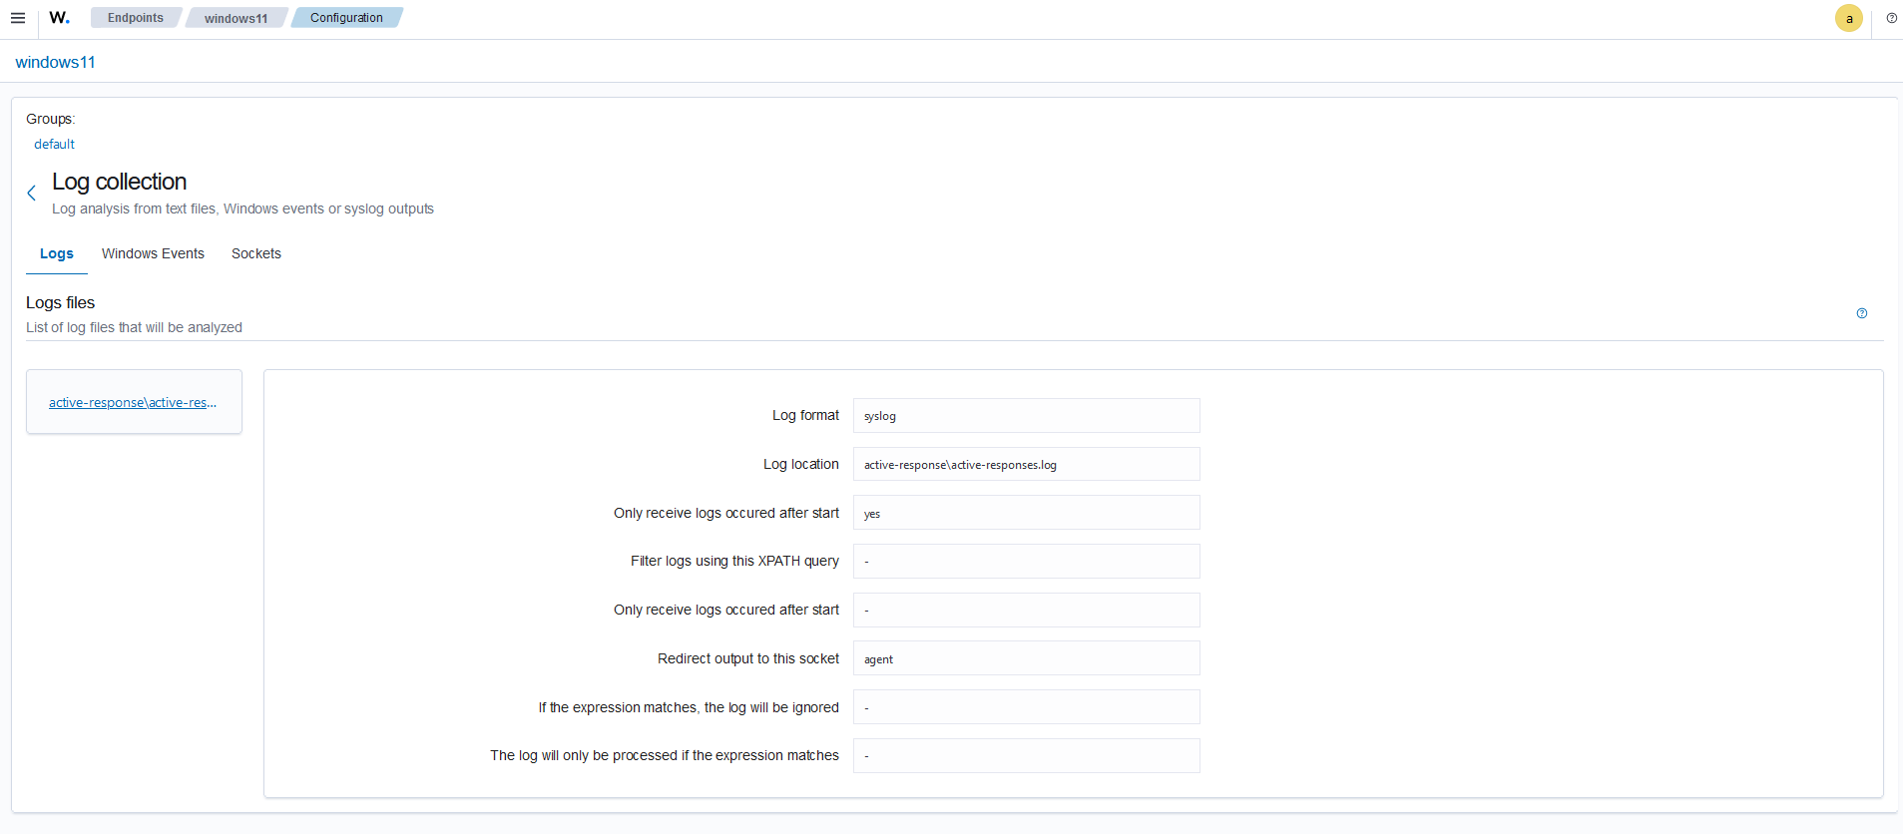This screenshot has height=834, width=1903.
Task: Select the active-response log file entry
Action: click(x=133, y=402)
